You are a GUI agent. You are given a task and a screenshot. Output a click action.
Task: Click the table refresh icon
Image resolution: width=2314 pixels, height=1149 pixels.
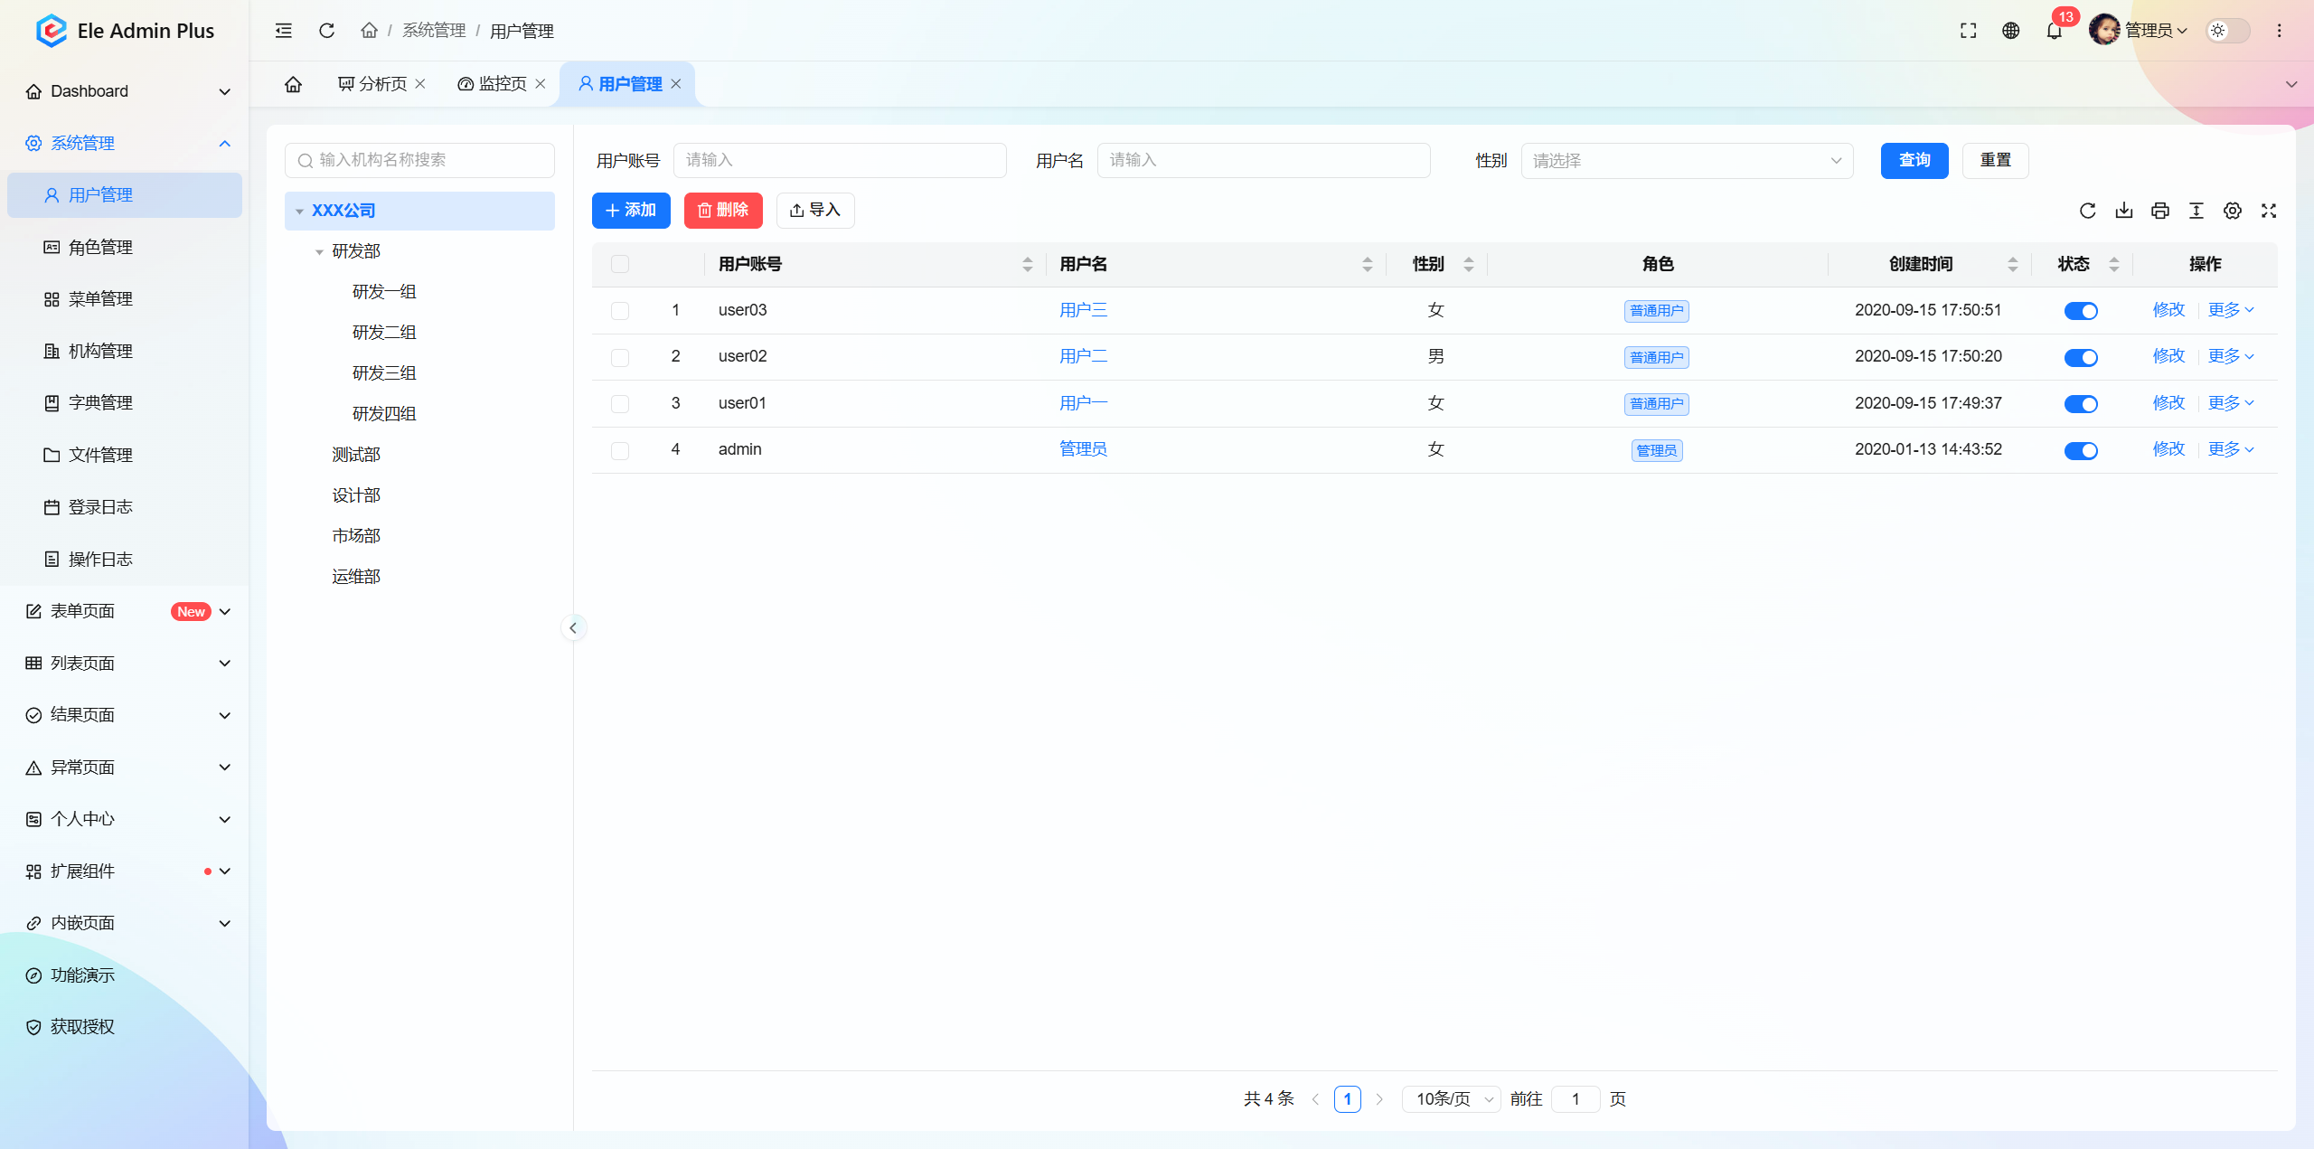[x=2087, y=211]
